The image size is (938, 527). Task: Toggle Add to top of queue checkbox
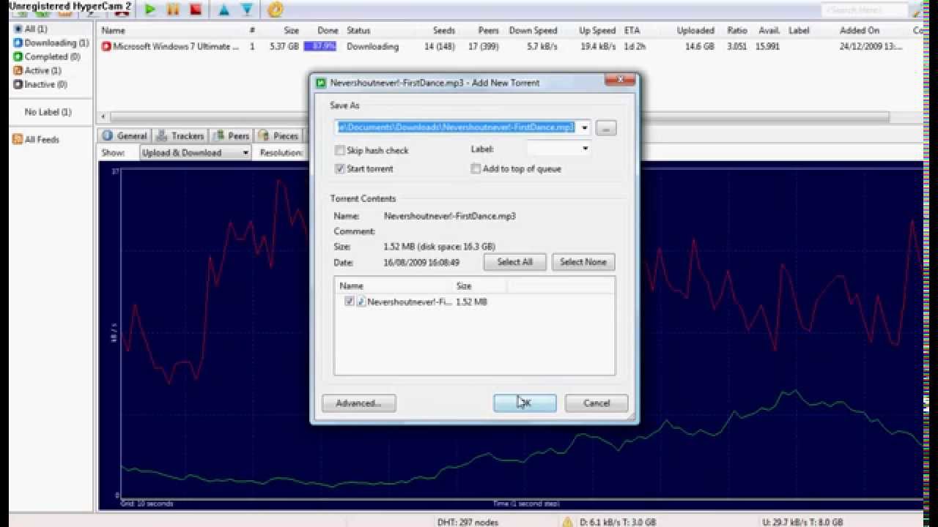[x=476, y=168]
